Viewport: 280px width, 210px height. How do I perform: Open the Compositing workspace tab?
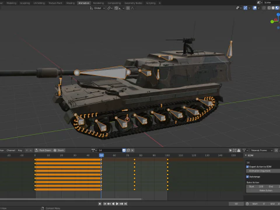(114, 3)
